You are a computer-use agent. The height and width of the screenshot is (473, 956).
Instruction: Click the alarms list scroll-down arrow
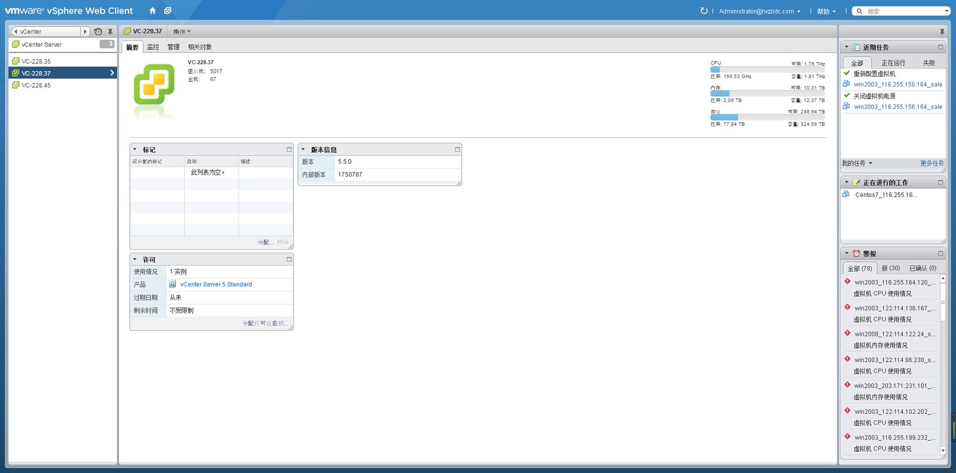pos(943,450)
